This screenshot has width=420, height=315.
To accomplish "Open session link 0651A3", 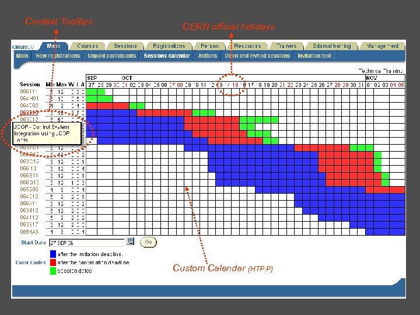I will tap(29, 232).
